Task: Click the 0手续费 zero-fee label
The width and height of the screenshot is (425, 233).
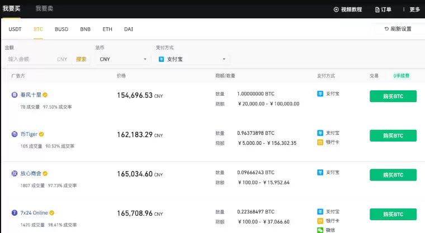Action: (x=401, y=76)
